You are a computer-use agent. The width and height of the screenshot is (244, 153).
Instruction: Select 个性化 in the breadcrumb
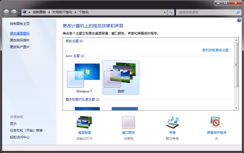[x=84, y=12]
